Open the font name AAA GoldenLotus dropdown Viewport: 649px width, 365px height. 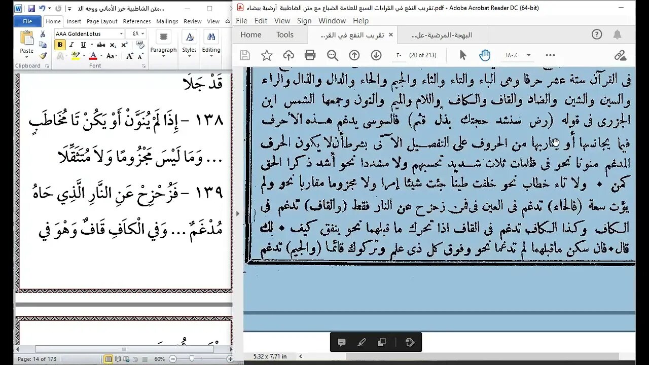click(121, 33)
